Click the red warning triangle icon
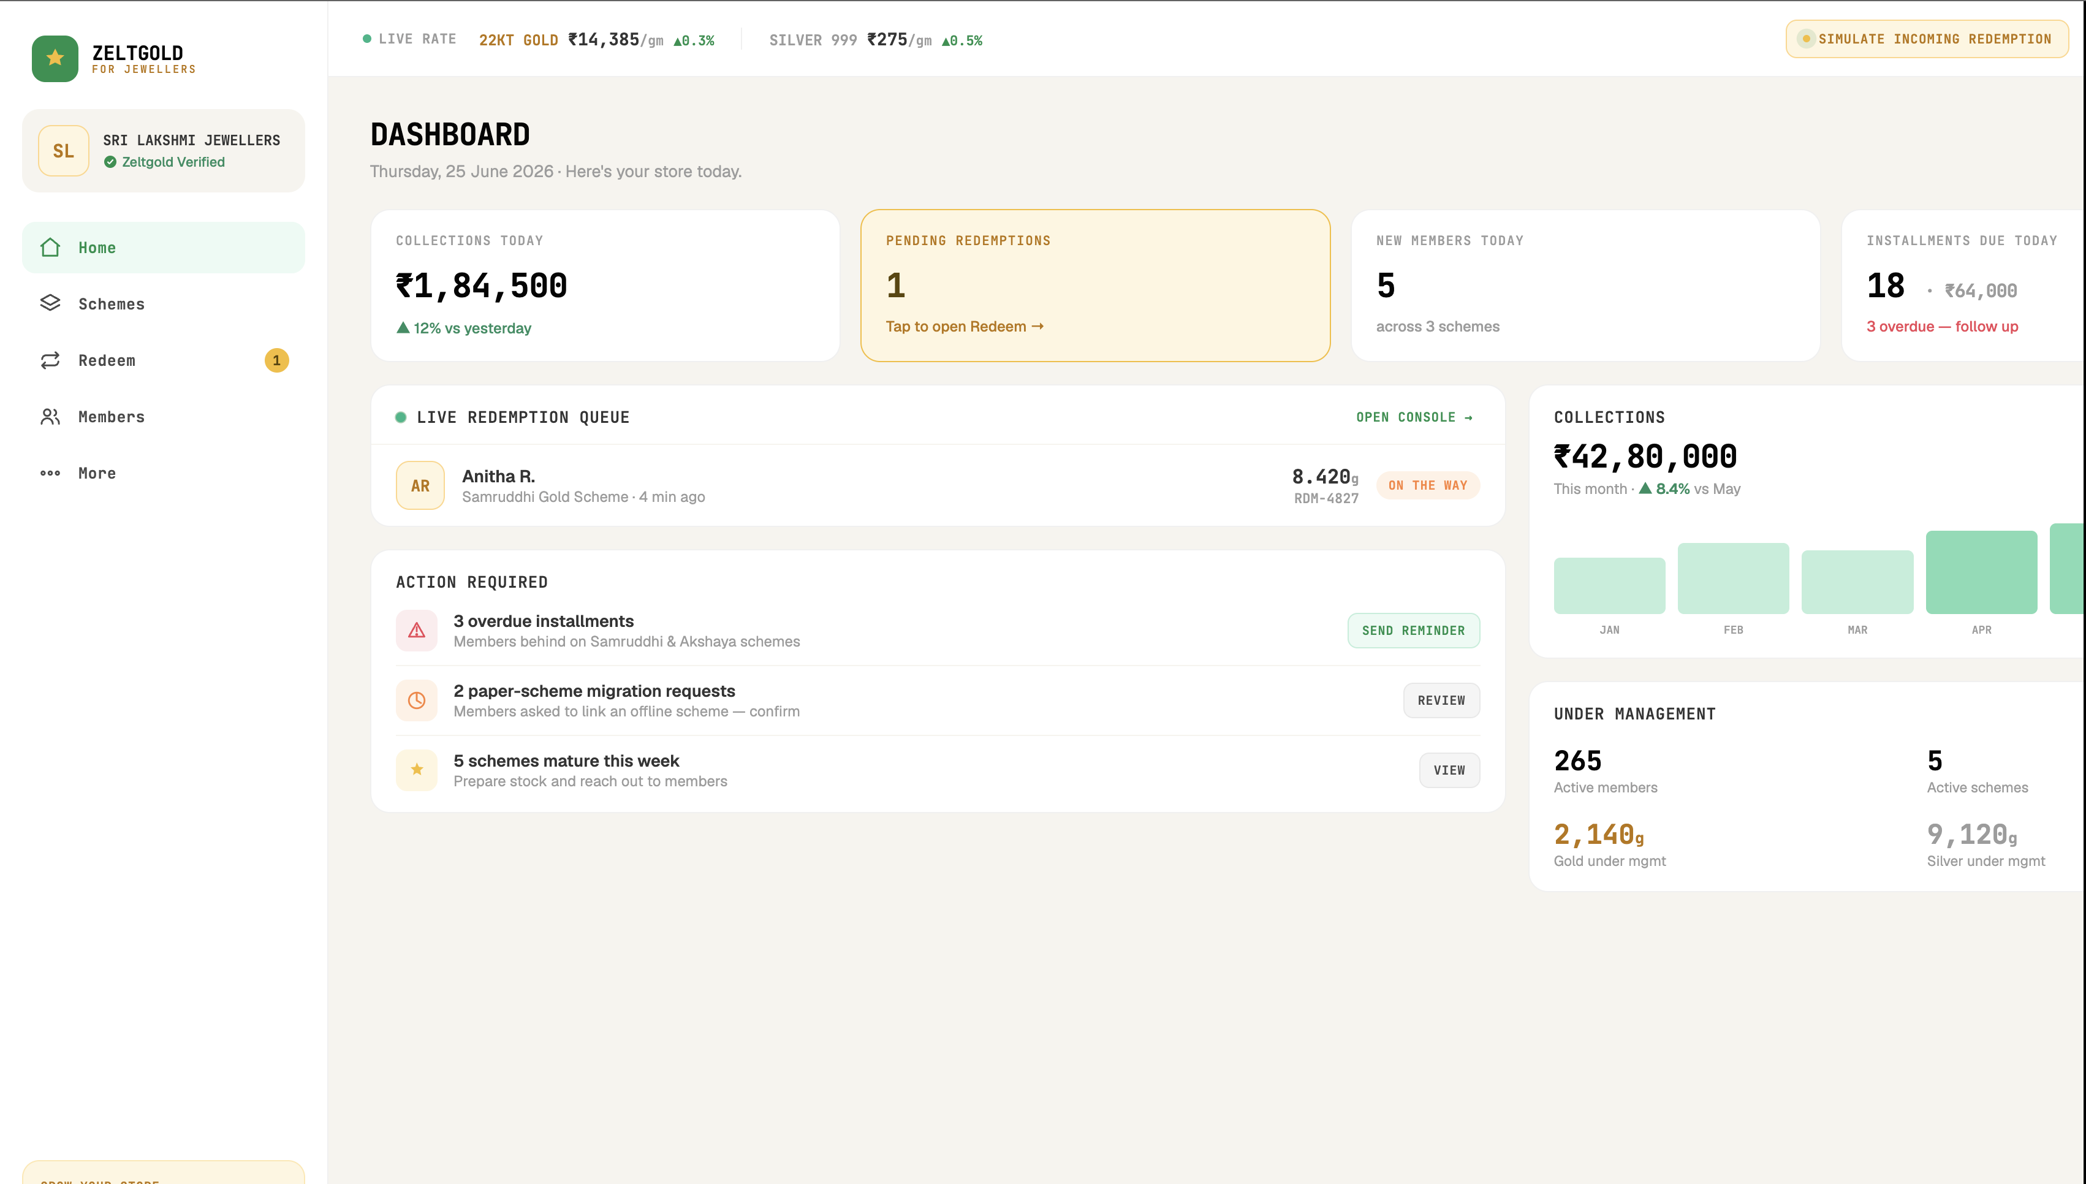The width and height of the screenshot is (2086, 1184). [416, 630]
